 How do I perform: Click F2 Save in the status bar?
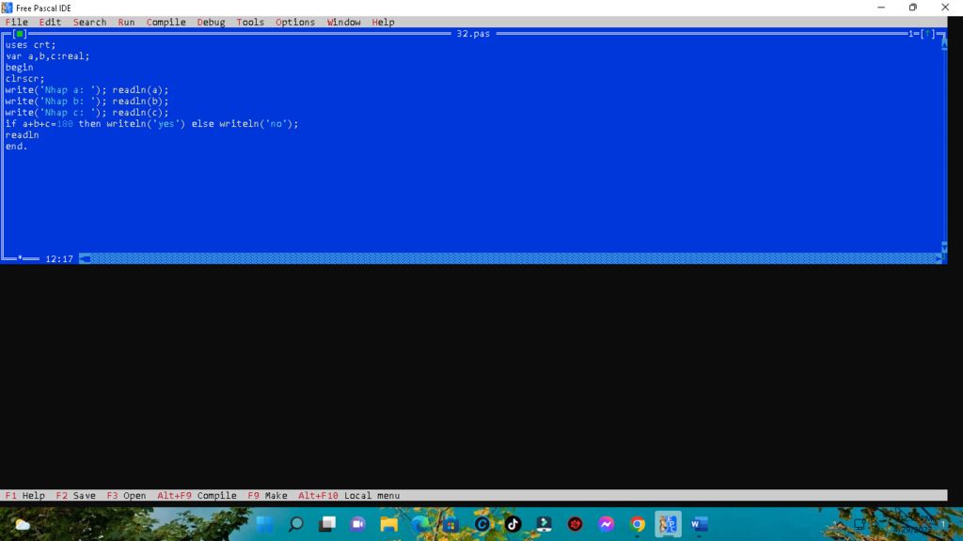tap(75, 496)
